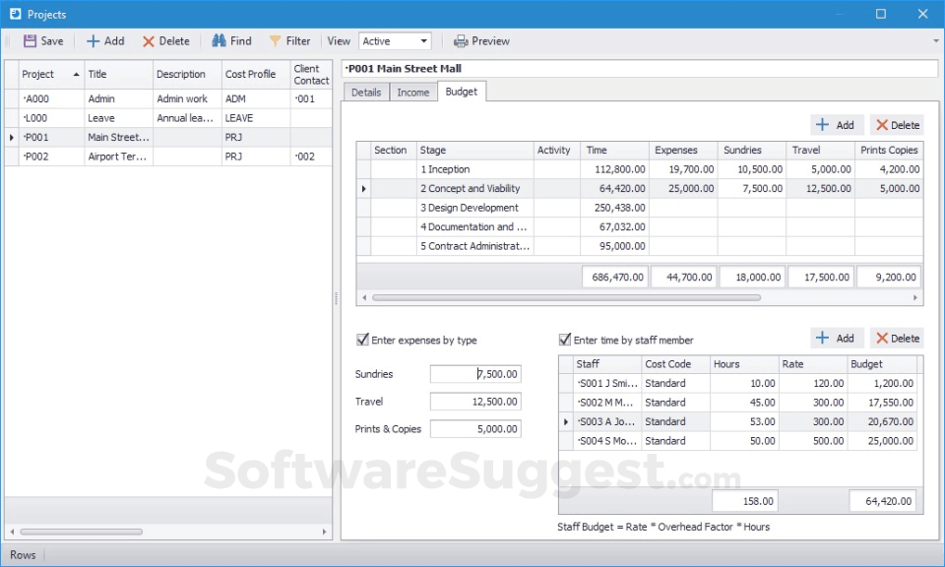945x567 pixels.
Task: Toggle the Enter expenses by type checkbox
Action: pyautogui.click(x=361, y=340)
